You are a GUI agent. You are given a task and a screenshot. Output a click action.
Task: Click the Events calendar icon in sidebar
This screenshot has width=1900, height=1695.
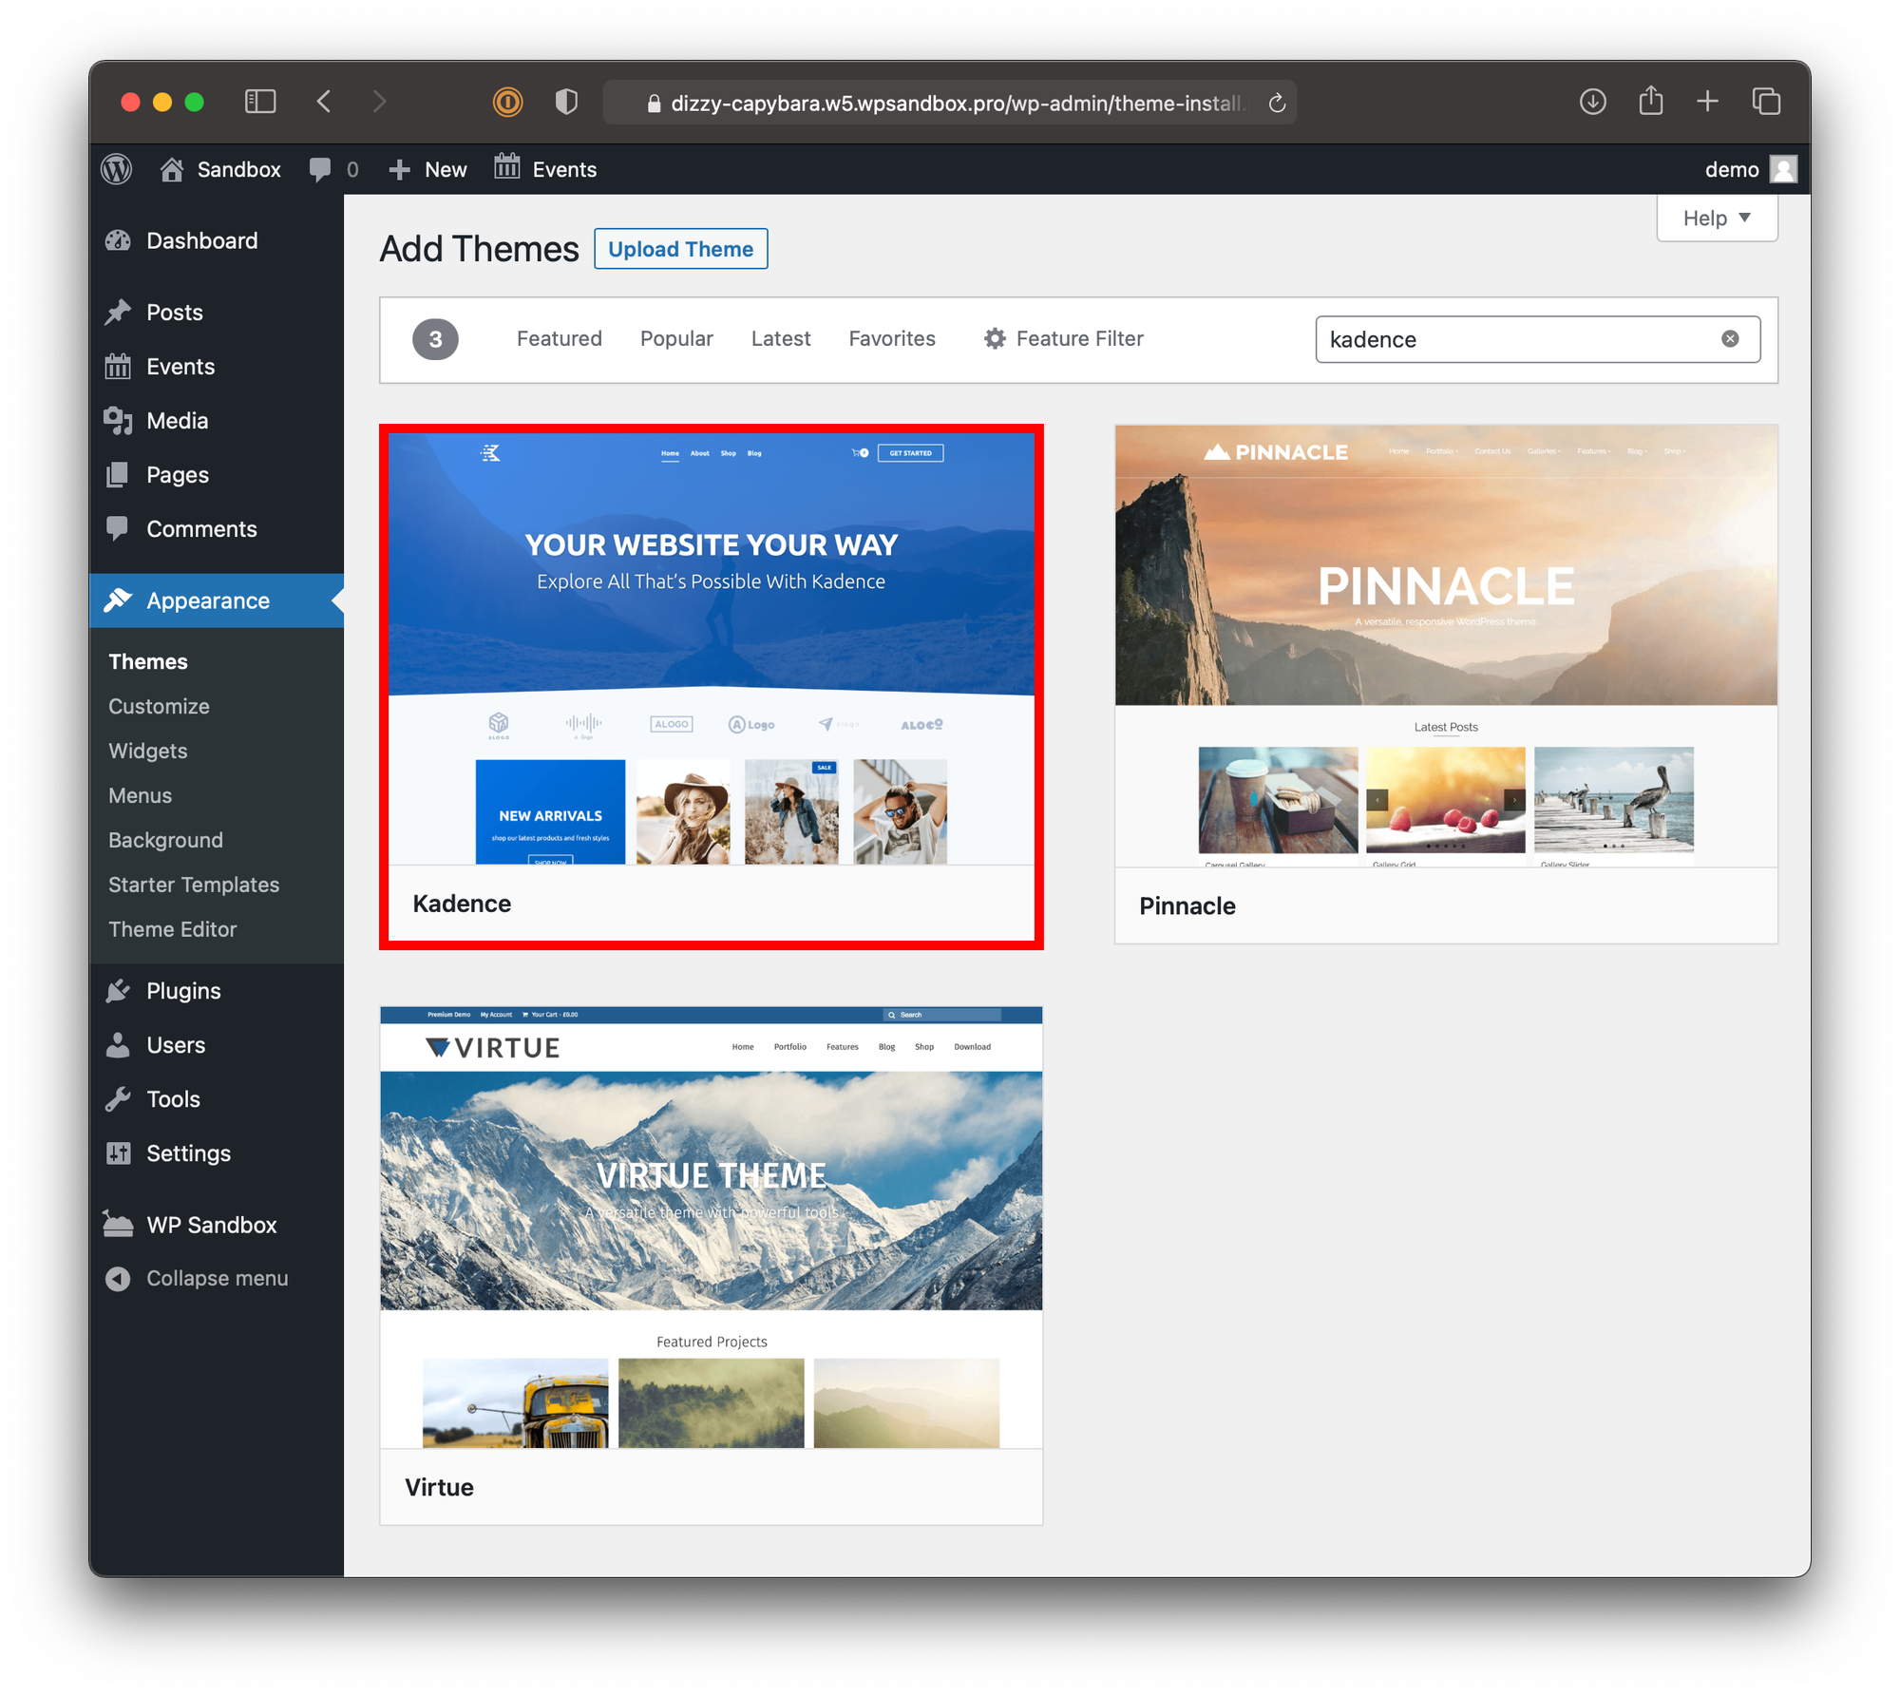119,366
